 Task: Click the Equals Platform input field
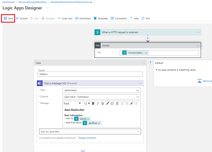(x=90, y=74)
